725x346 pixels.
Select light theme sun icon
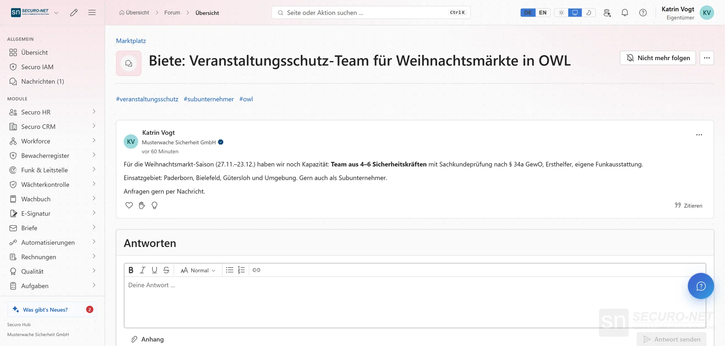(x=561, y=12)
